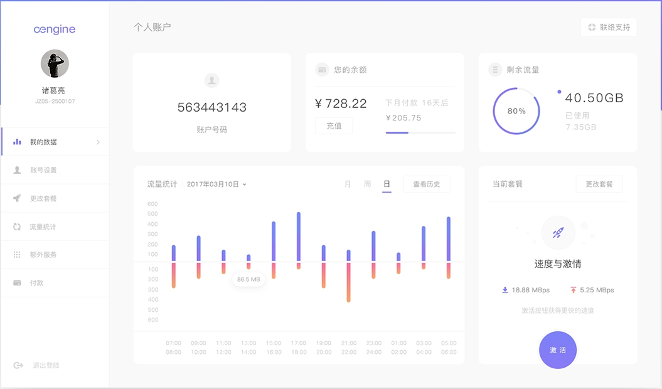Open 联络支持 contact support
The height and width of the screenshot is (389, 662).
(609, 28)
